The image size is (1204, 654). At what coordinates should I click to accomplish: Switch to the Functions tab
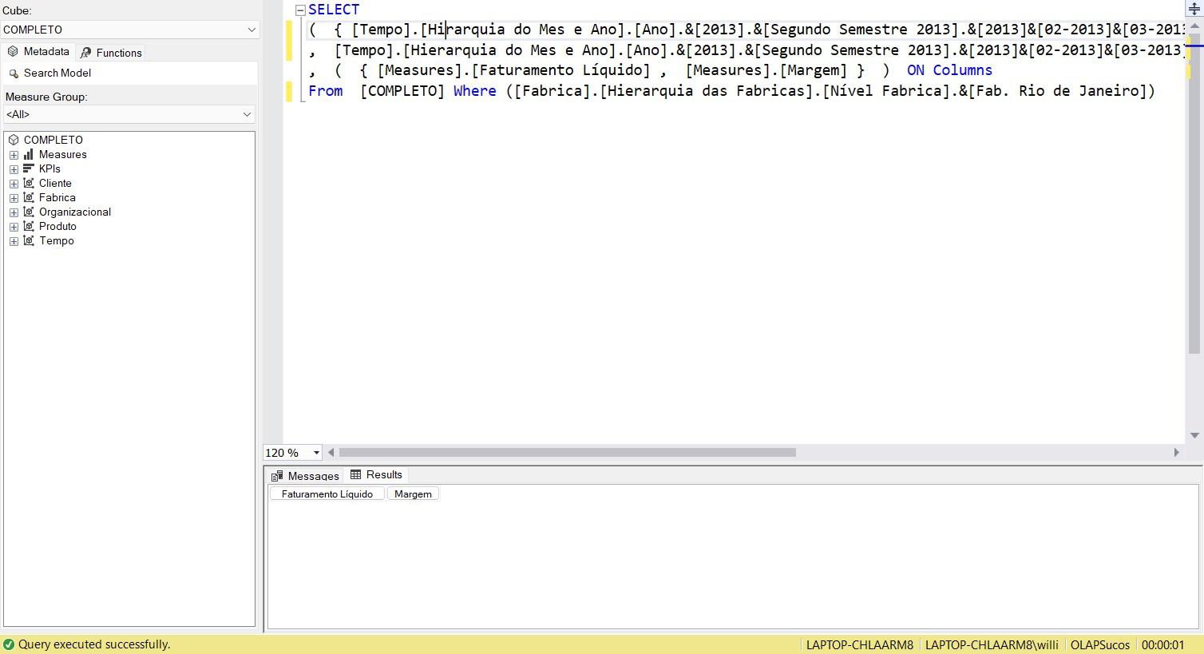[x=110, y=53]
